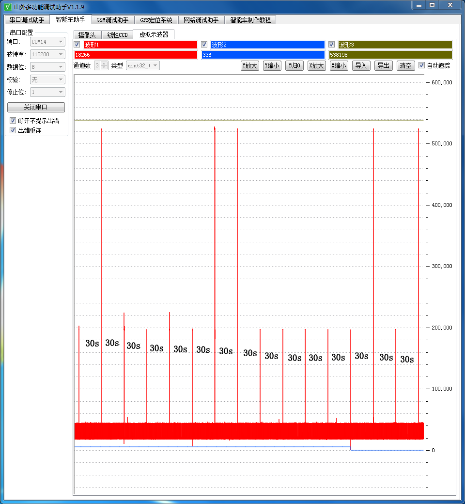Click the 关闭串口 button
Screen dimensions: 465x504
point(36,107)
